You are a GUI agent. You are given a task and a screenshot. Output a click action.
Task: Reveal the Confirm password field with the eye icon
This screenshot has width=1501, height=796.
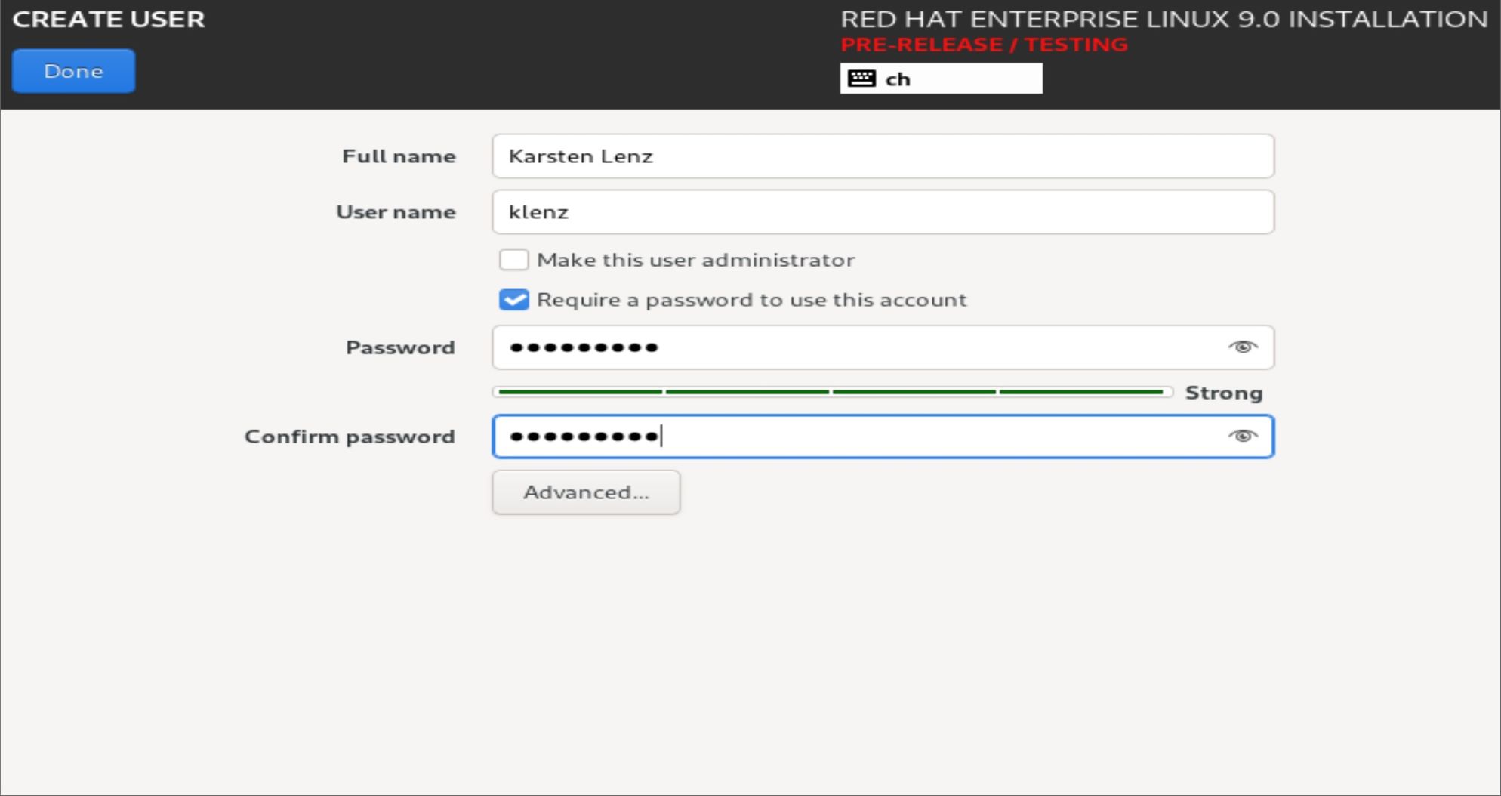tap(1242, 436)
